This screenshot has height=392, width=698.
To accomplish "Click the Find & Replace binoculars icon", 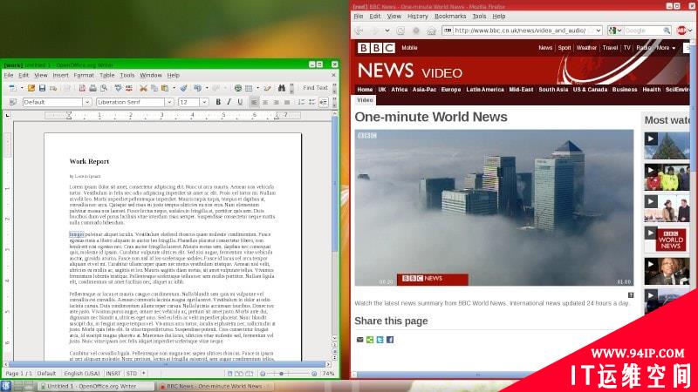I will (281, 88).
